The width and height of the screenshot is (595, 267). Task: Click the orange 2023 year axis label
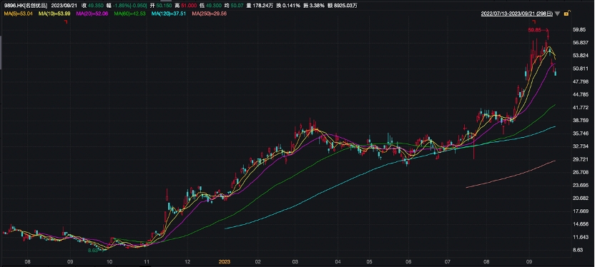click(225, 262)
